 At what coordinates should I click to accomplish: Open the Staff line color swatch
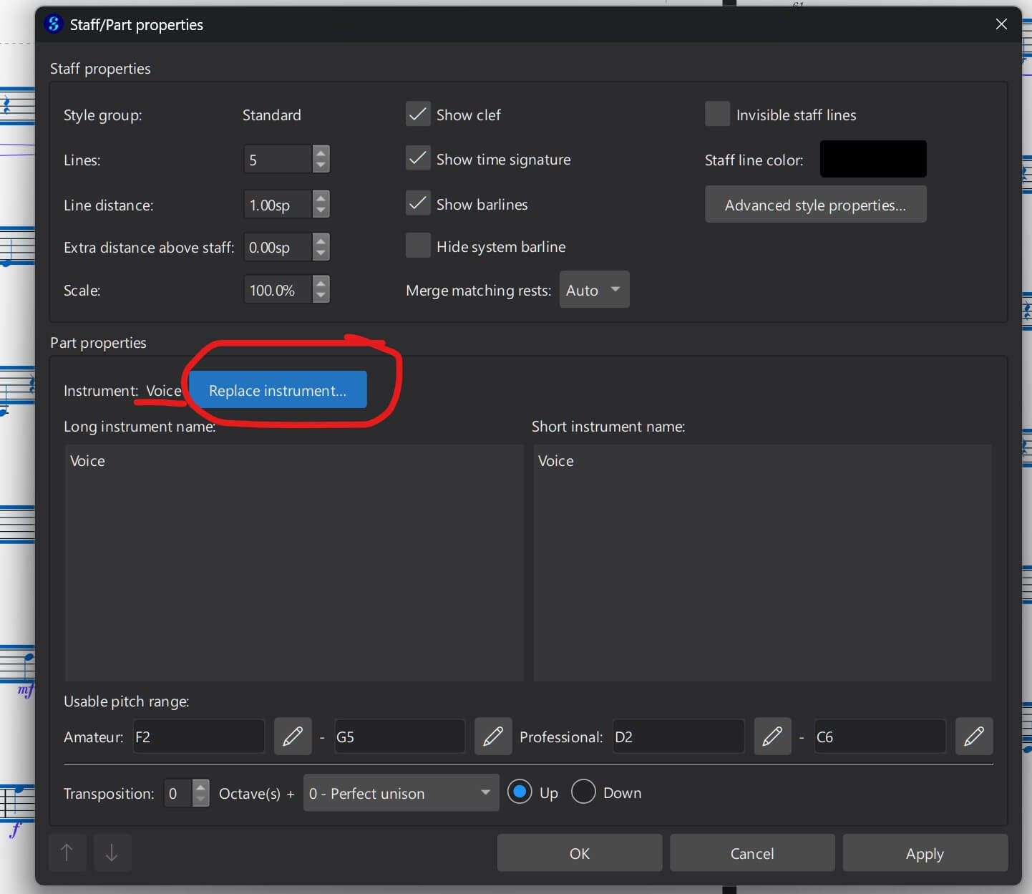click(x=872, y=159)
